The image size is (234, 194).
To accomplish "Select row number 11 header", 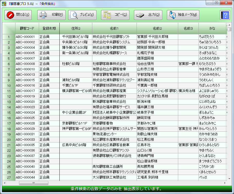I will pyautogui.click(x=9, y=91).
